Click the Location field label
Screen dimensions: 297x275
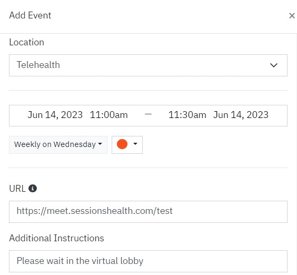pyautogui.click(x=27, y=42)
